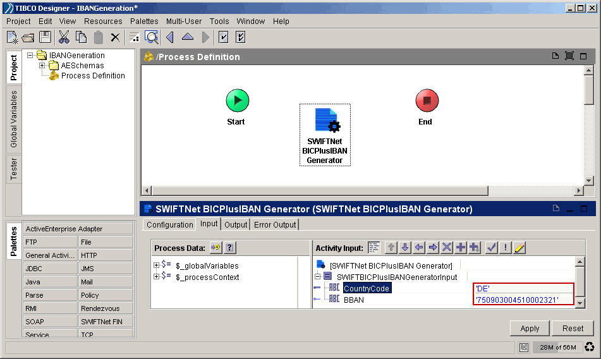Click the Process Data coercion icon
The image size is (601, 359).
pos(216,248)
